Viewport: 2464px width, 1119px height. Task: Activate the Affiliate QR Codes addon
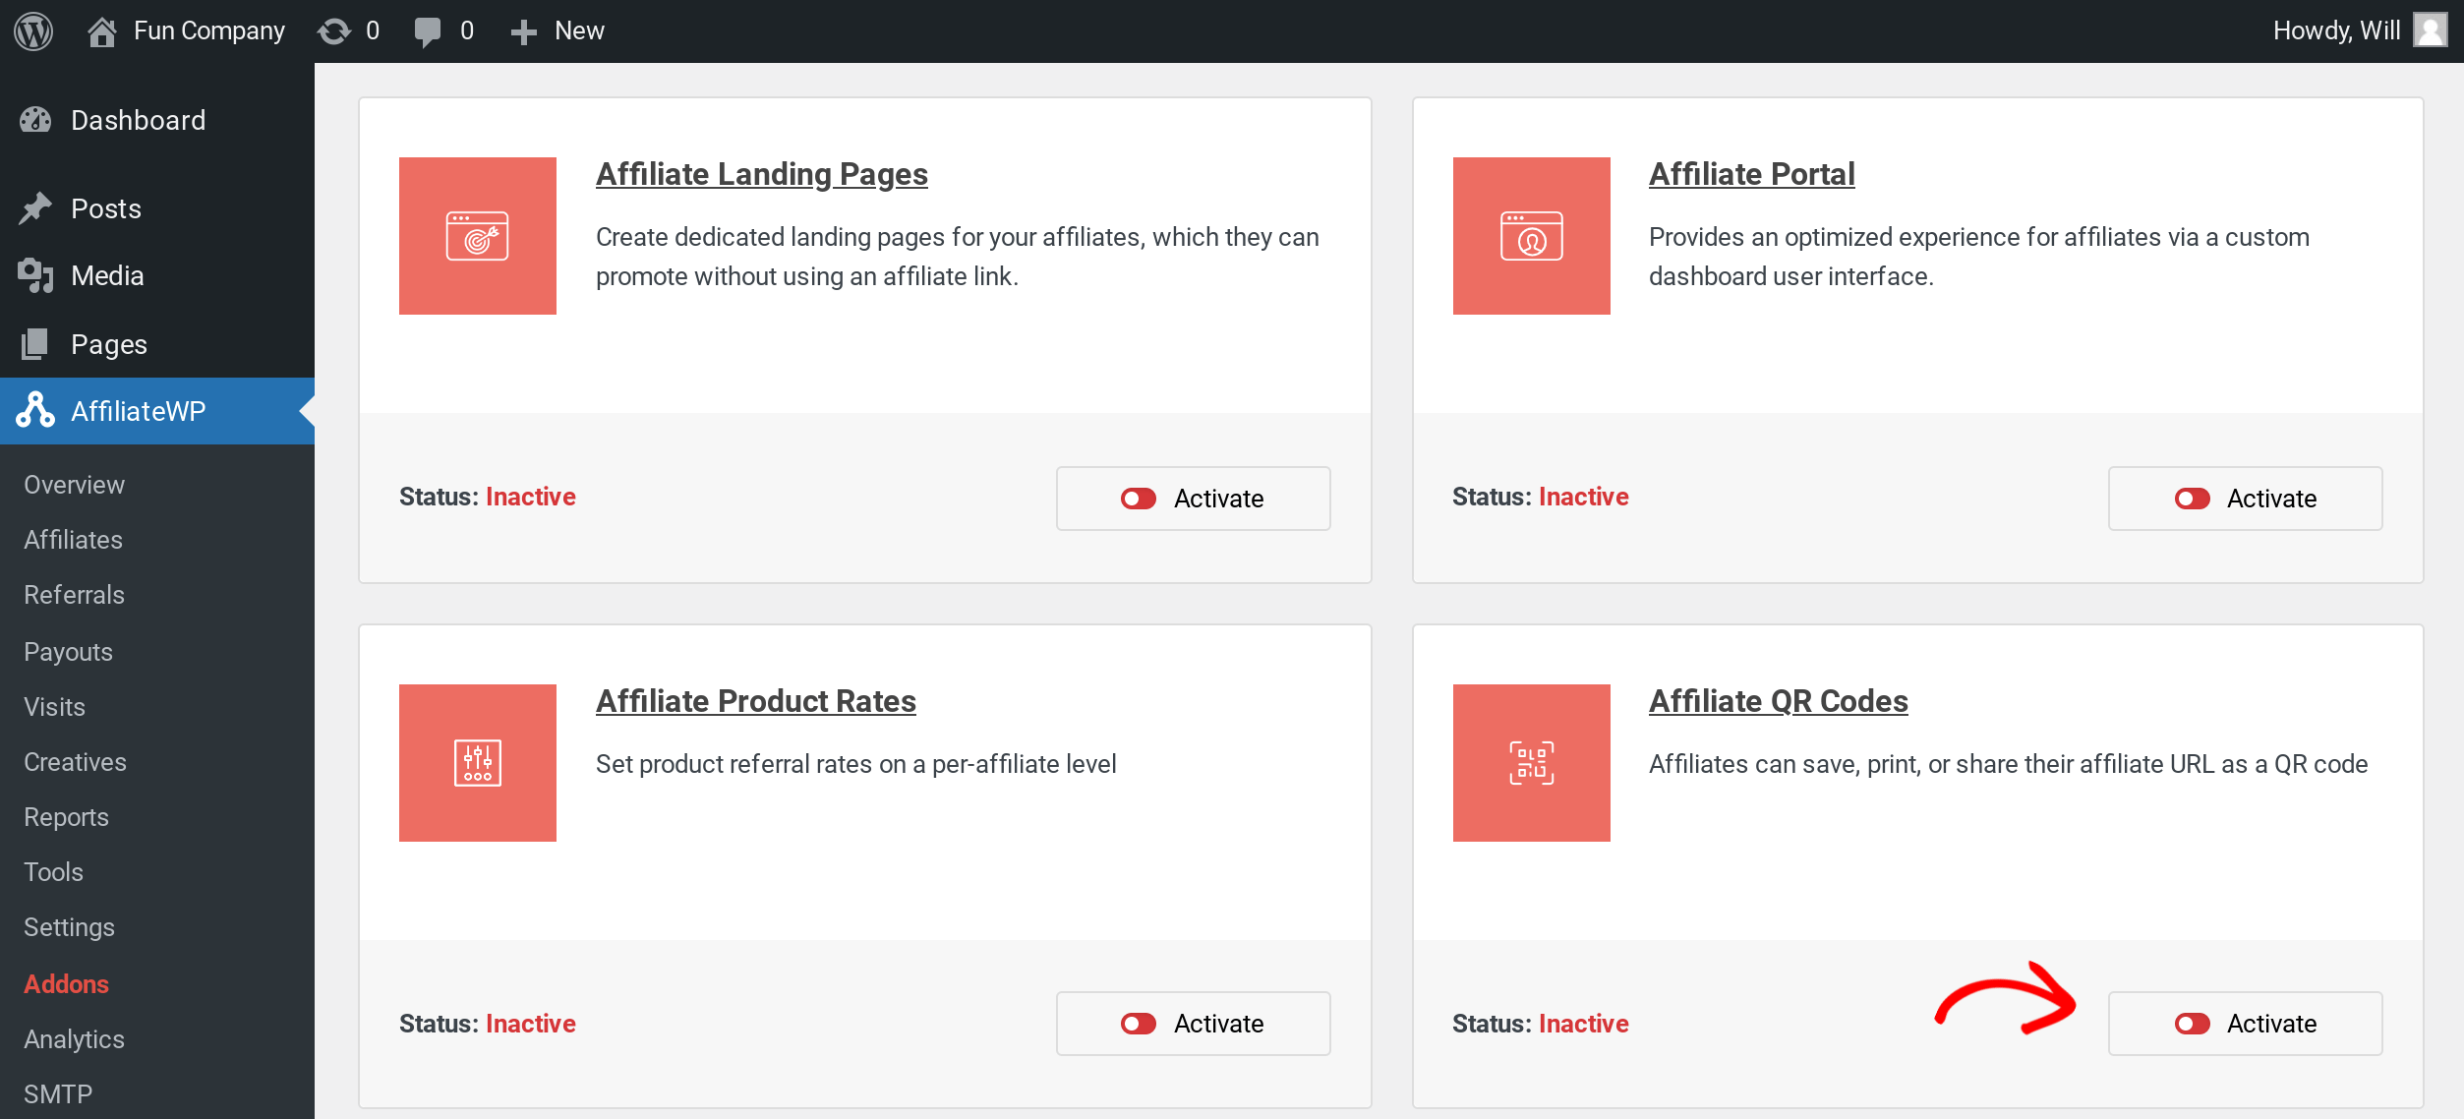(x=2245, y=1023)
